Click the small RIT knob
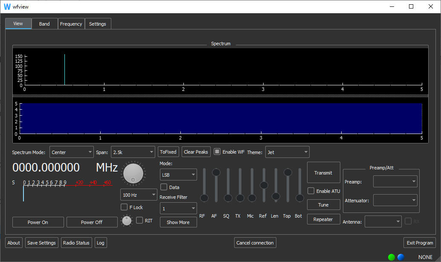 coord(127,221)
